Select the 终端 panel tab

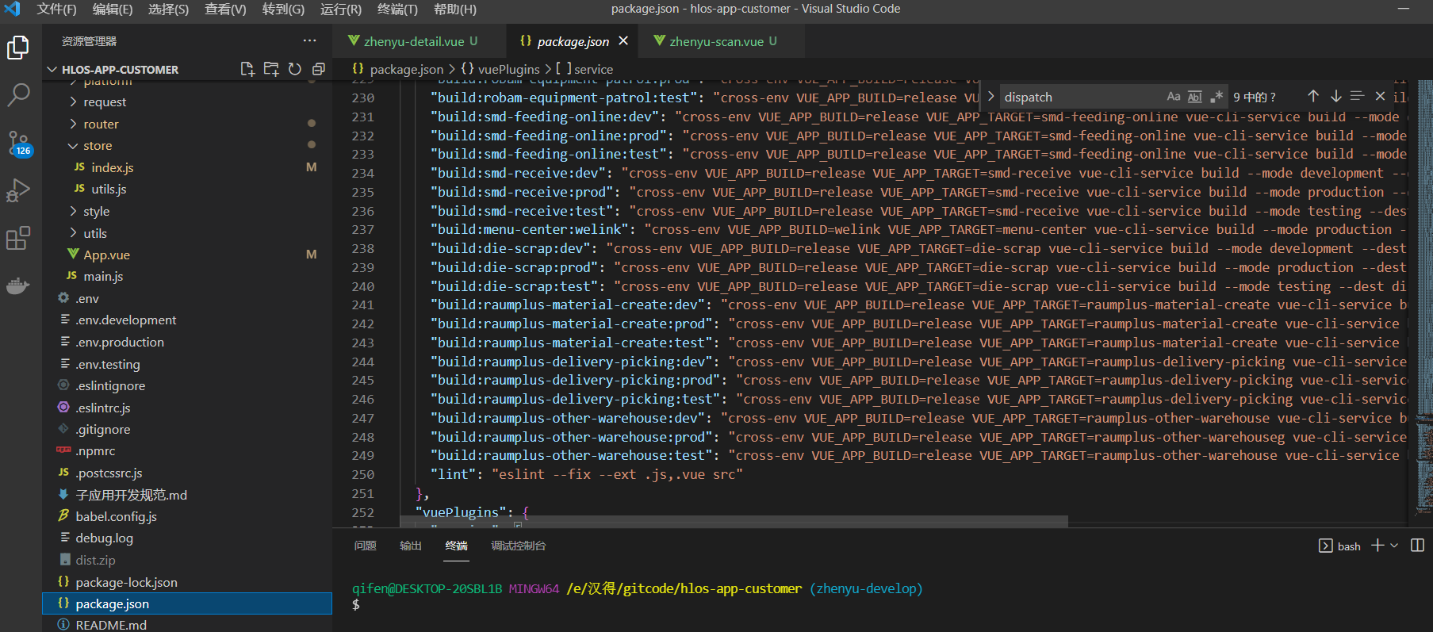456,546
